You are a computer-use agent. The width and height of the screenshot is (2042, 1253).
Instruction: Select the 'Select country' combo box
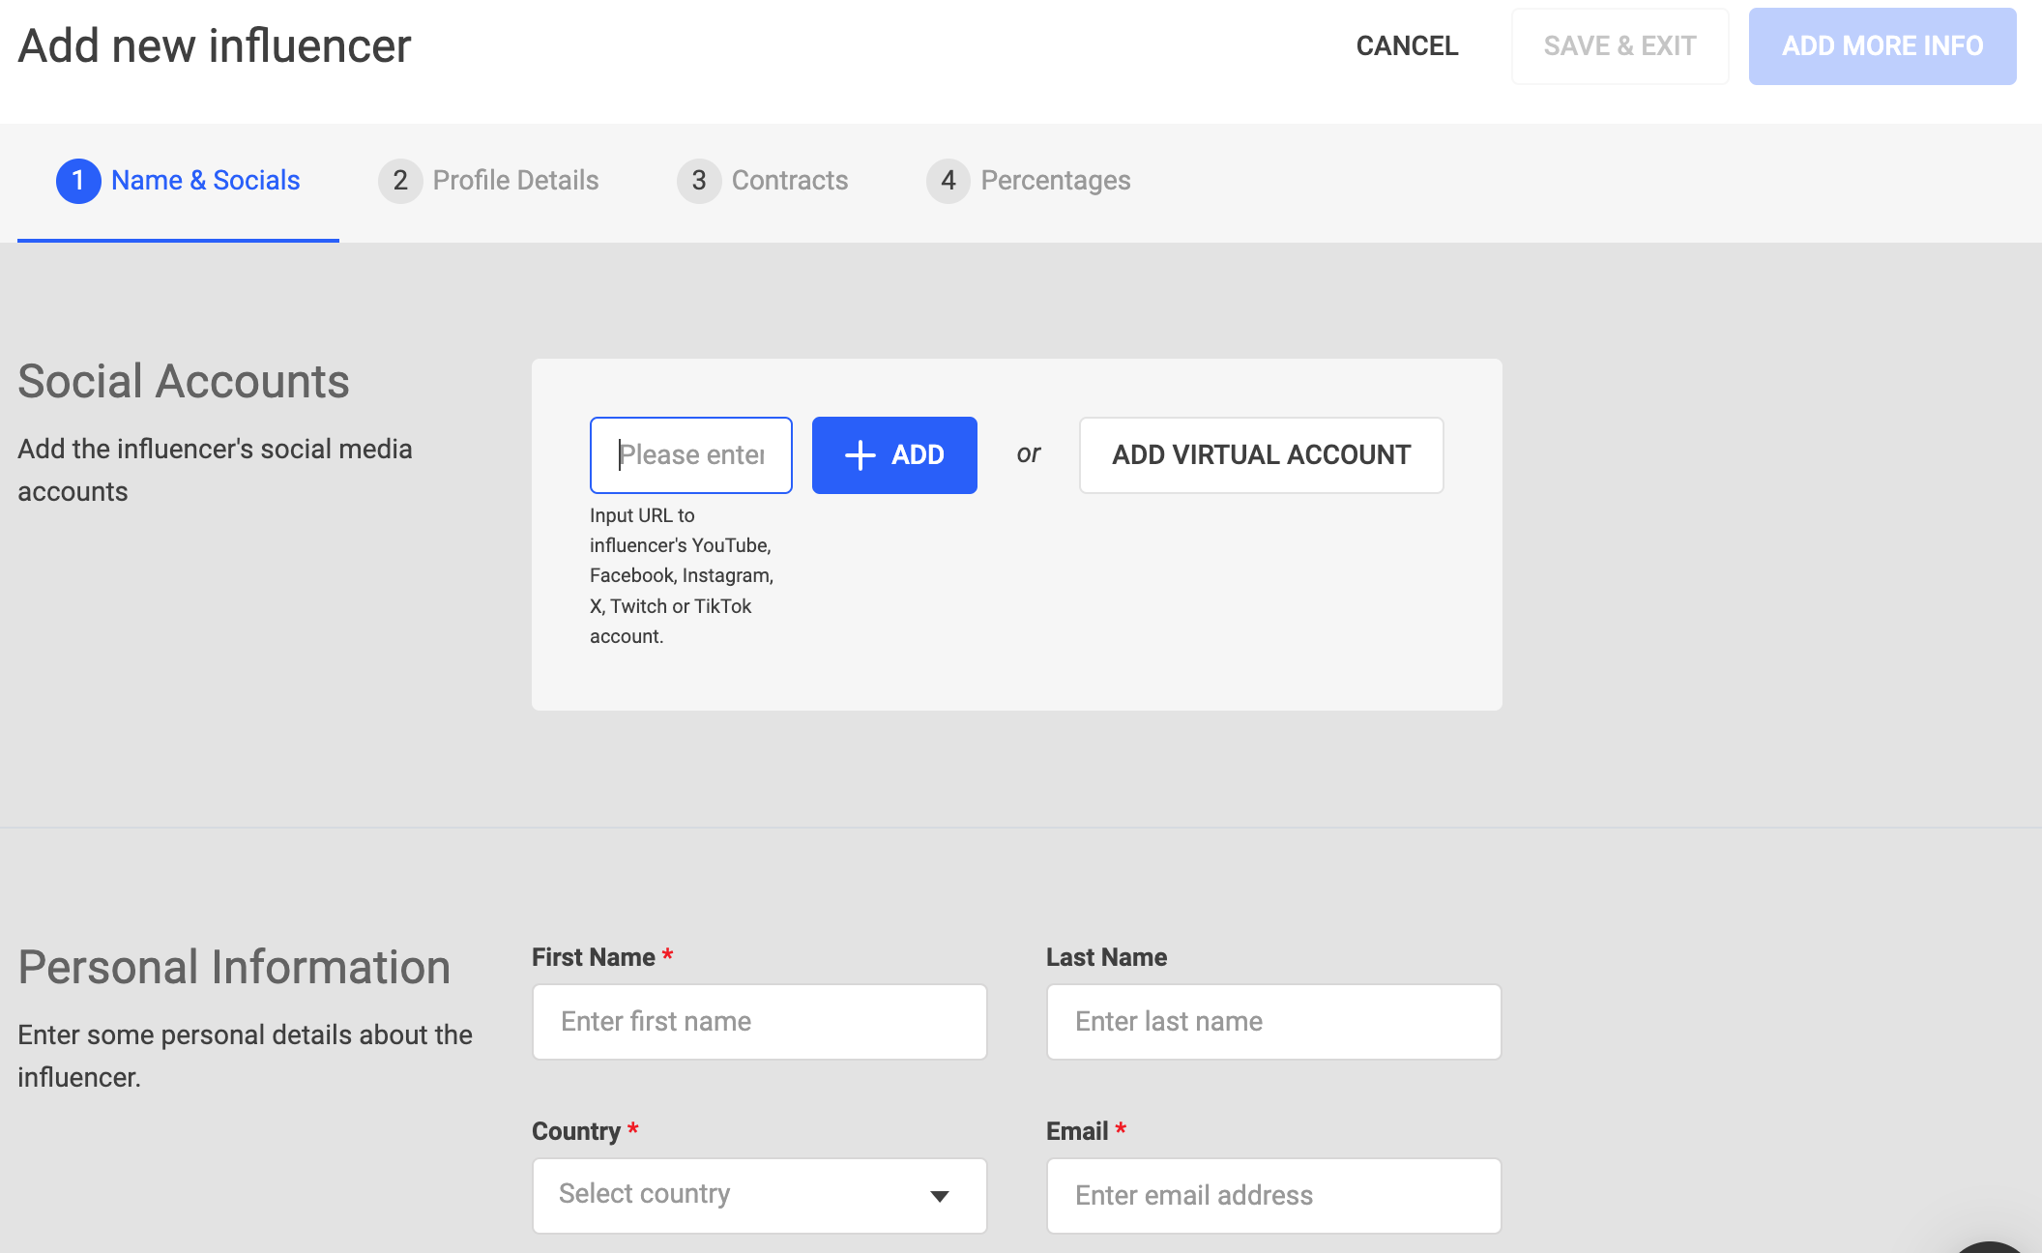click(x=735, y=1196)
